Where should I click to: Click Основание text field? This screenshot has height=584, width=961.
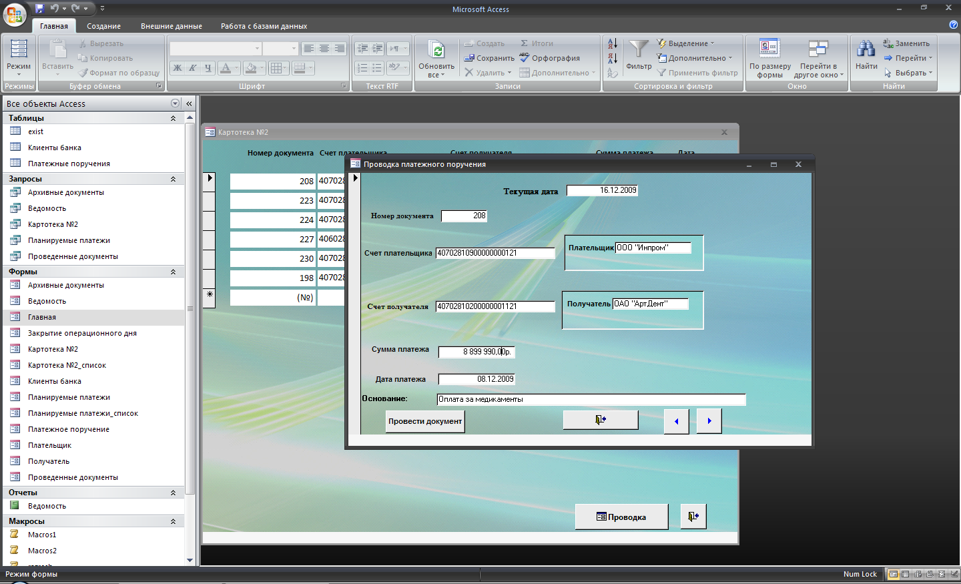pyautogui.click(x=591, y=399)
